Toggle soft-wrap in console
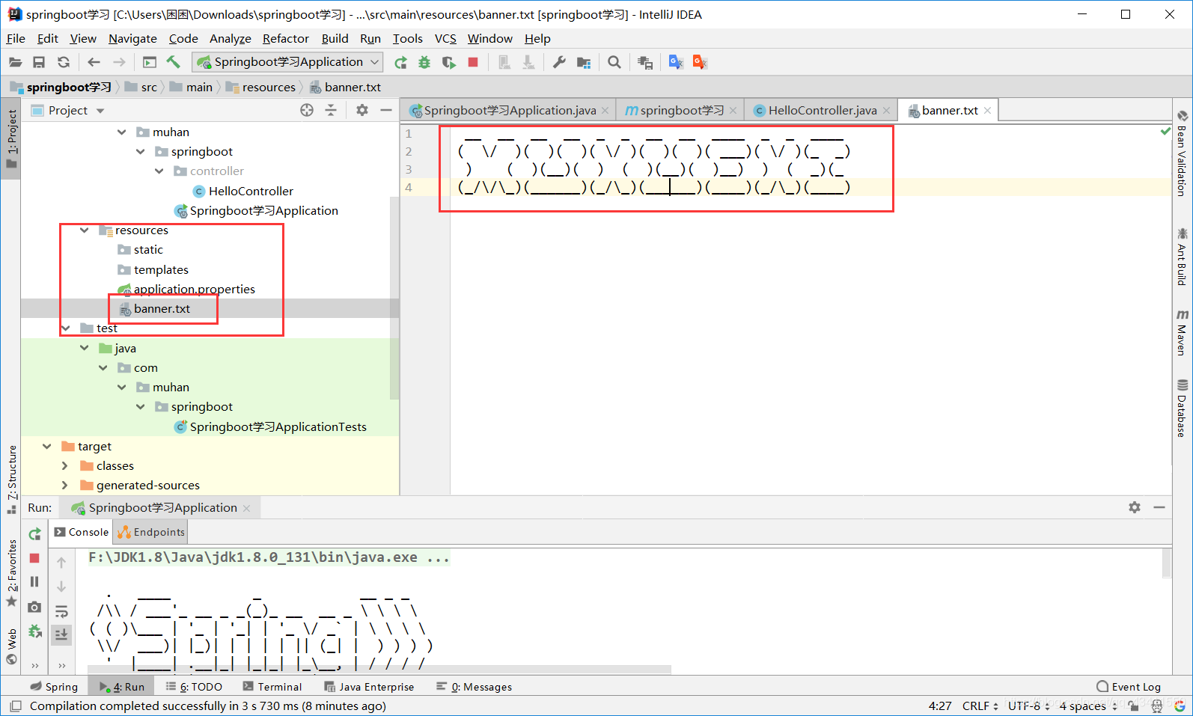 tap(61, 611)
